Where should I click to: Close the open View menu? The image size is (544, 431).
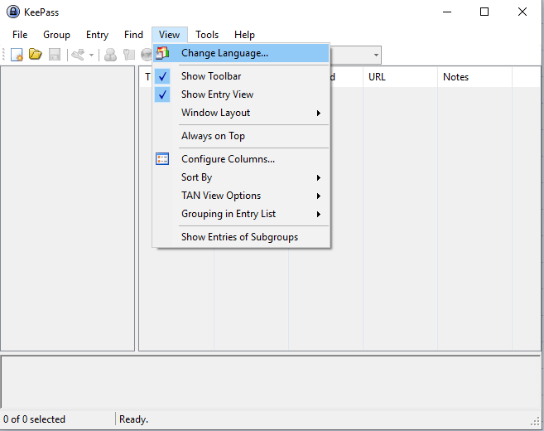(169, 35)
